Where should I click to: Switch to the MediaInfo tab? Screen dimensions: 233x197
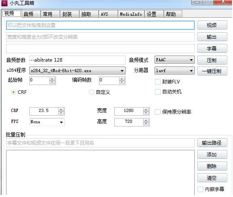click(x=131, y=14)
